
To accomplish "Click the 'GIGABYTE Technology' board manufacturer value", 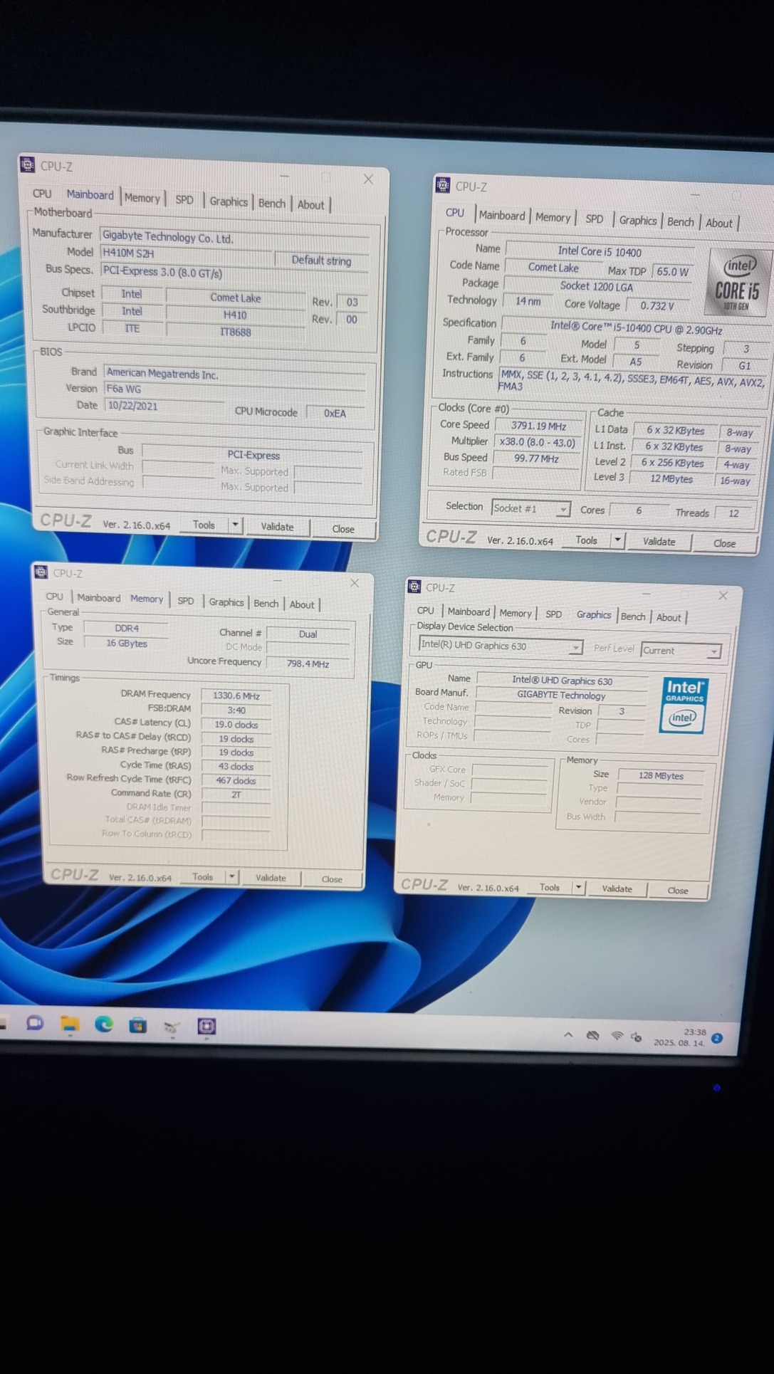I will click(x=561, y=696).
